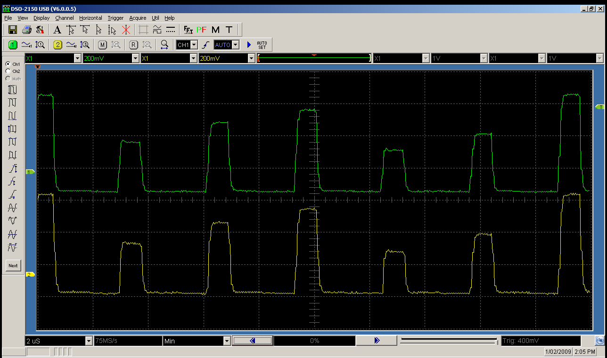Open the Util menu
This screenshot has height=358, width=607.
click(156, 18)
